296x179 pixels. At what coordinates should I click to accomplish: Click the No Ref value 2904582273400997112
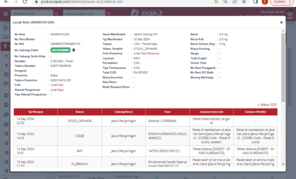click(65, 44)
